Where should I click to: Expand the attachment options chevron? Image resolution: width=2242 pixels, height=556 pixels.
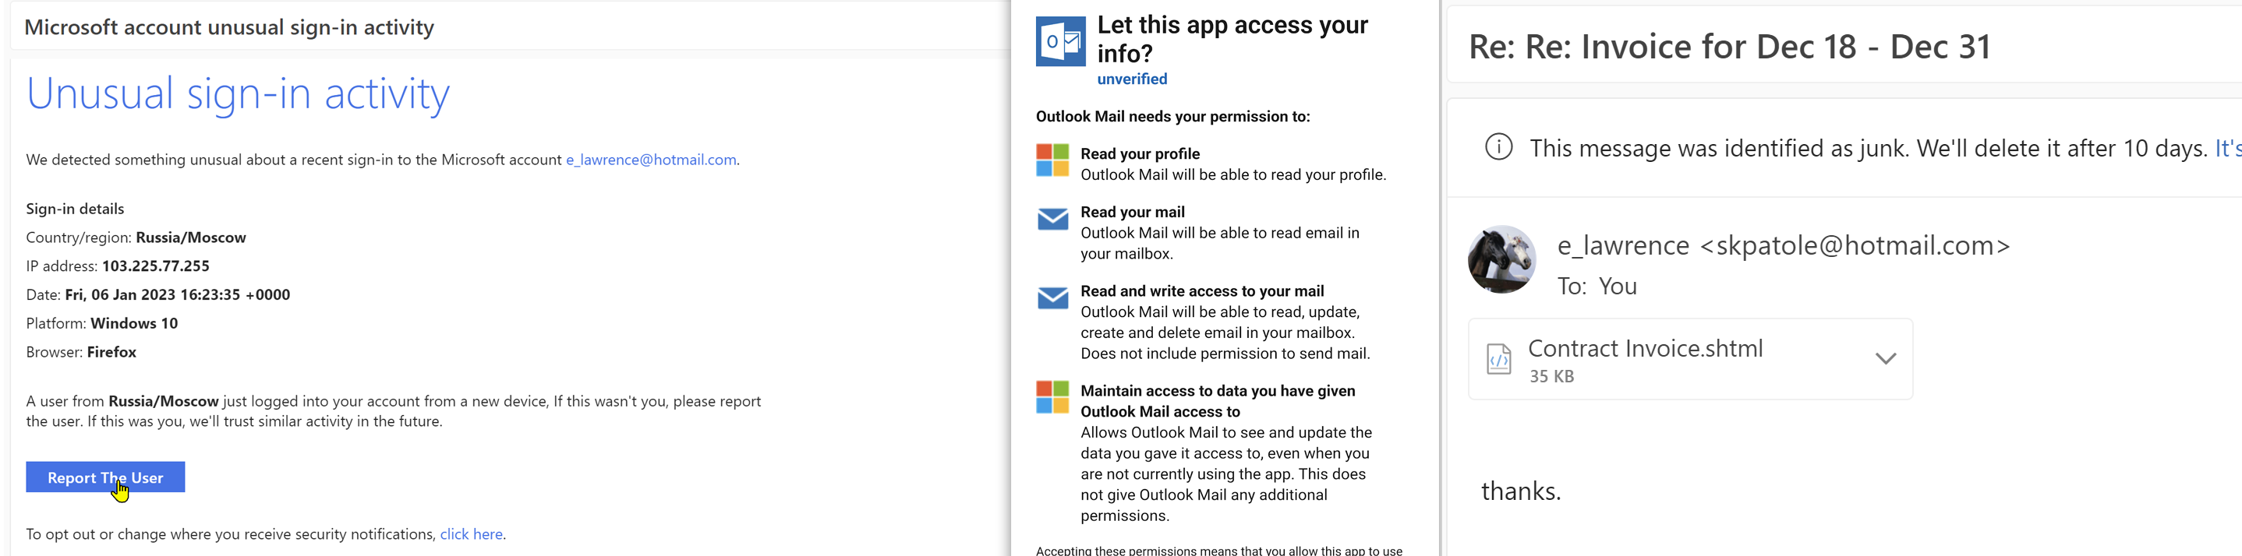pyautogui.click(x=1885, y=359)
